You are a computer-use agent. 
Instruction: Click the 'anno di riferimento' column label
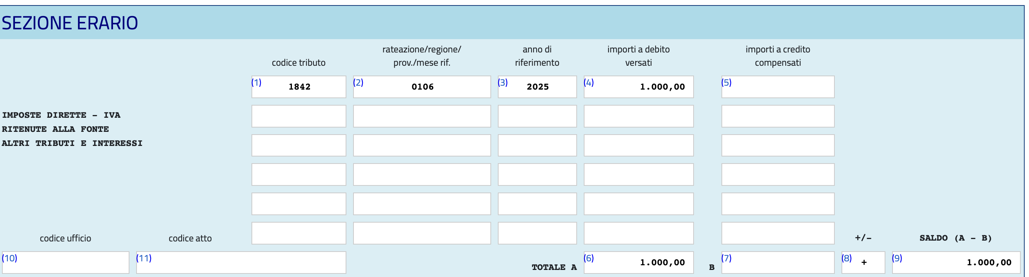point(537,56)
